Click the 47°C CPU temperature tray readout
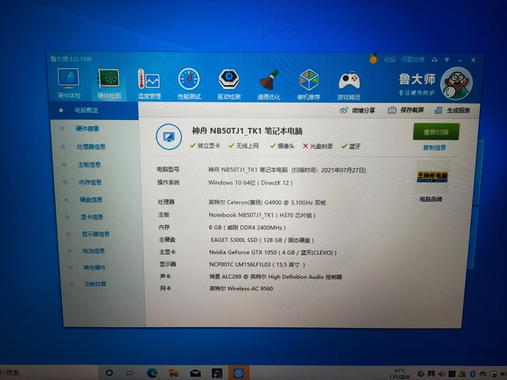 tap(400, 374)
